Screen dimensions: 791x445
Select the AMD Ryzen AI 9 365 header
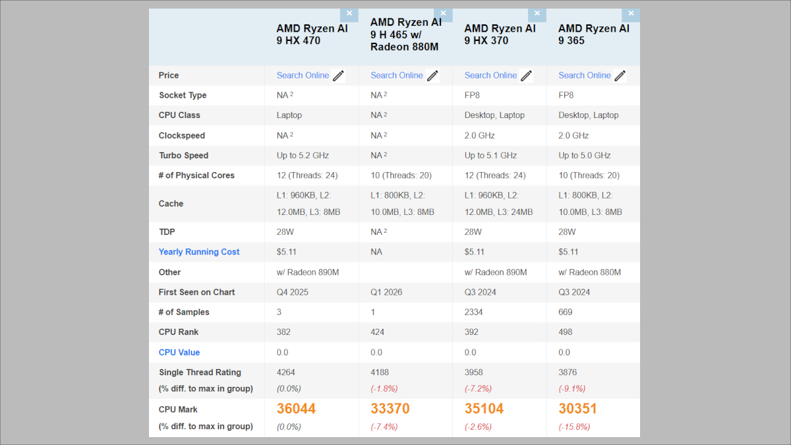(x=593, y=35)
